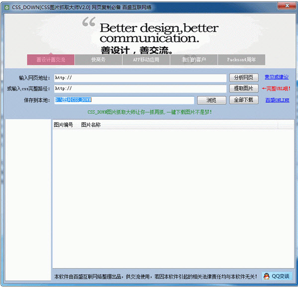
Task: Click the CSS full path input field
Action: [140, 89]
